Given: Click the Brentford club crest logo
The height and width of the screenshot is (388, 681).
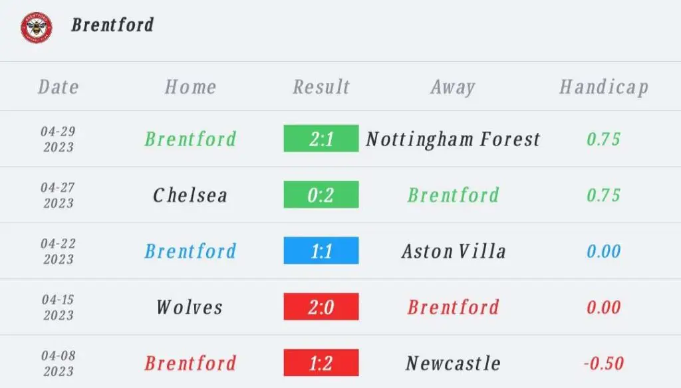Looking at the screenshot, I should click(x=37, y=27).
